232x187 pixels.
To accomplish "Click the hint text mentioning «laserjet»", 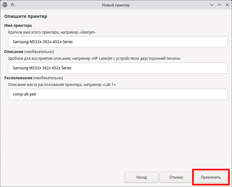I will 52,32.
